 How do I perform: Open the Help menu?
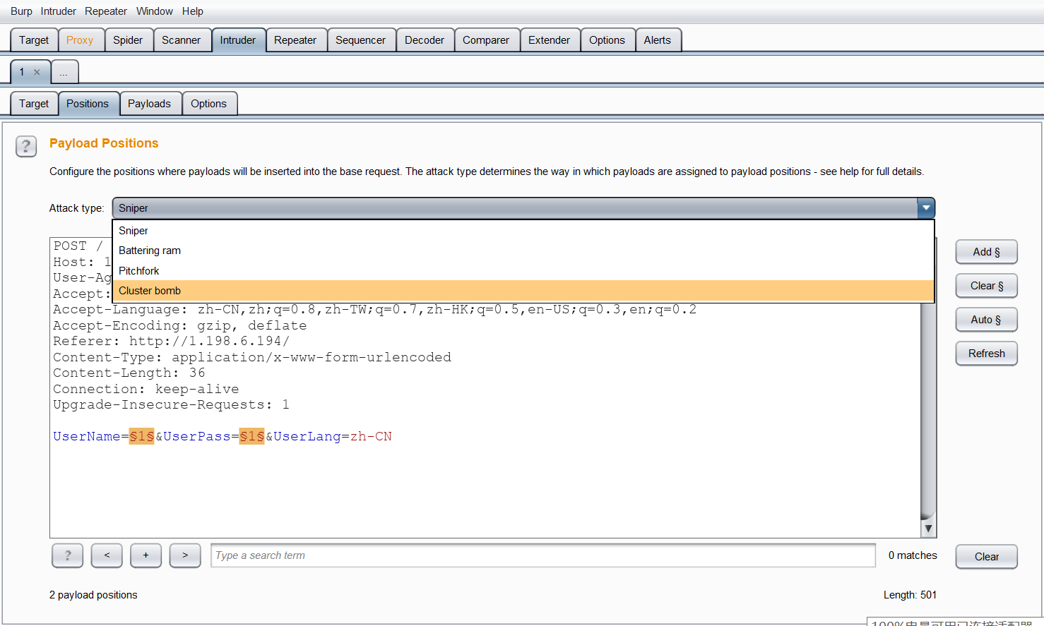(192, 11)
